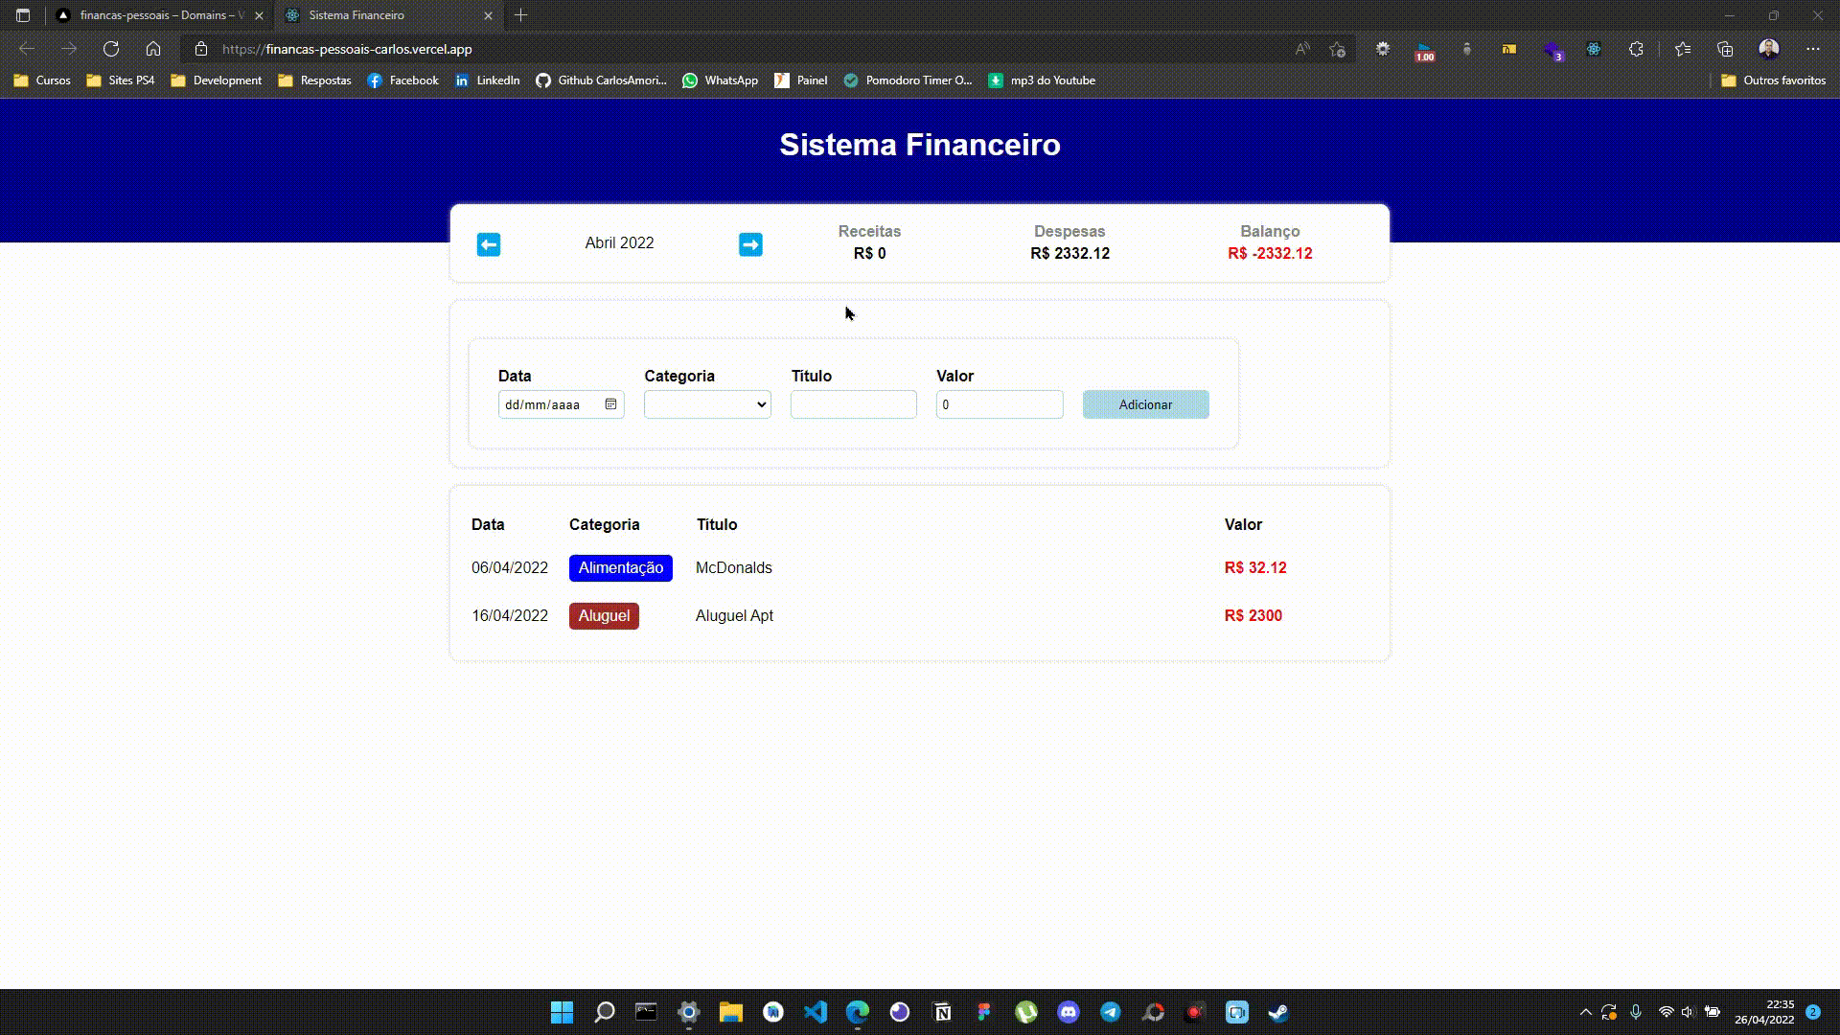Open the React DevTools extension icon

coord(1594,49)
